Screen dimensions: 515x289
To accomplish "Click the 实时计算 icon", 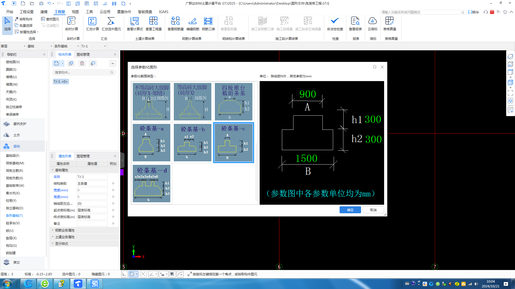I will [x=71, y=21].
